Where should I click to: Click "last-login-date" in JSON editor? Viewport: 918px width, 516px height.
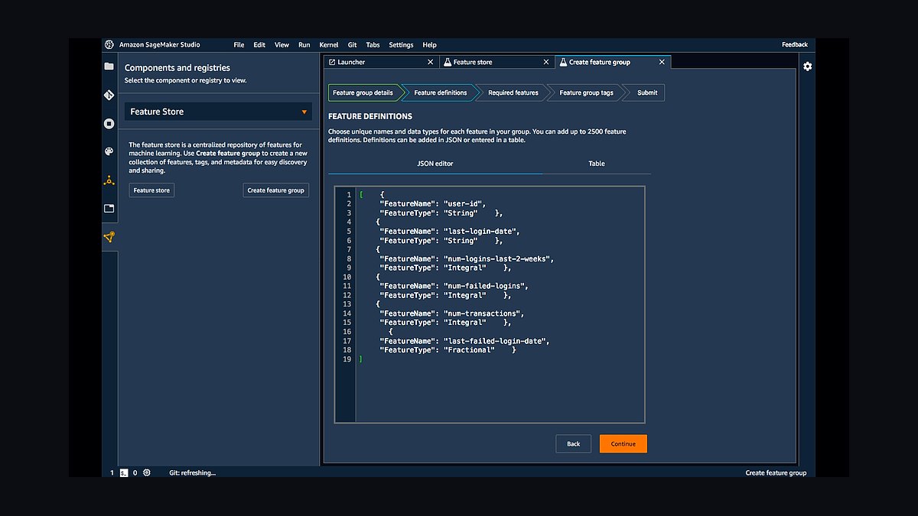481,232
